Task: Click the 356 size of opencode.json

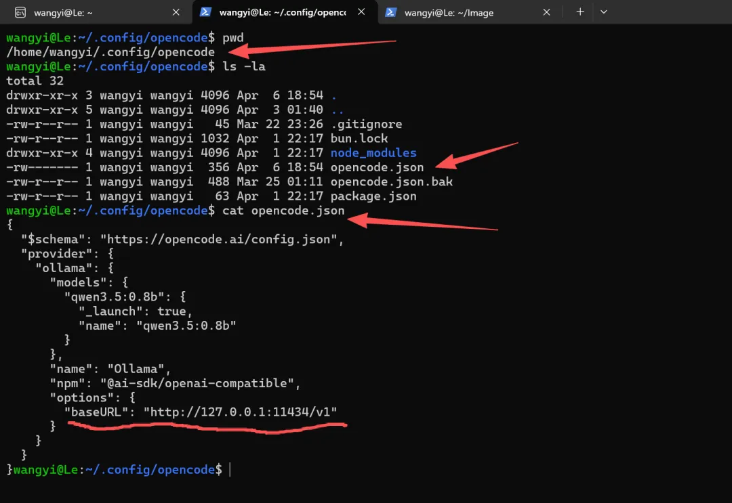Action: [218, 167]
